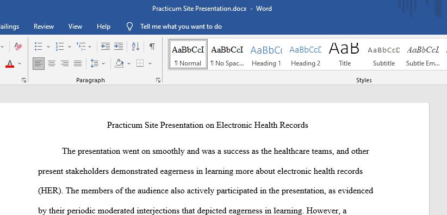The image size is (447, 215).
Task: Apply the Heading 1 style
Action: point(266,54)
